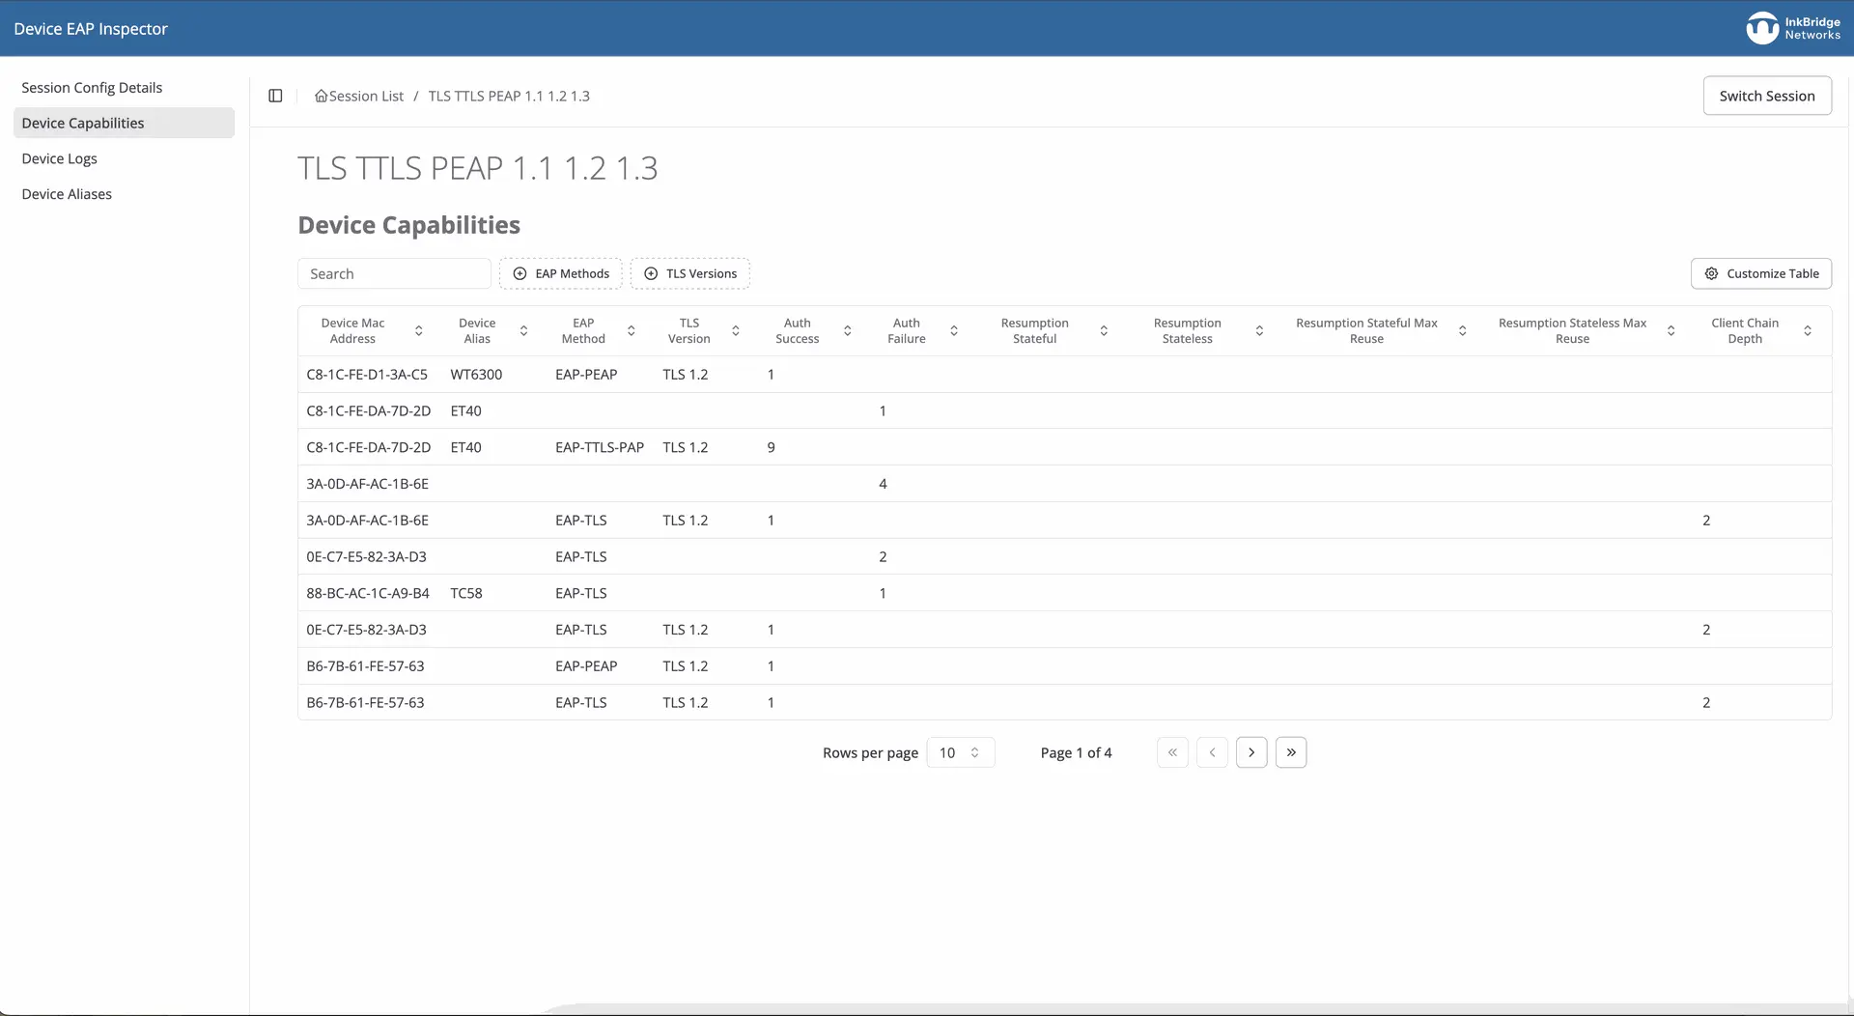Screen dimensions: 1854x1016
Task: Jump to last page with double-arrow icon
Action: [1291, 751]
